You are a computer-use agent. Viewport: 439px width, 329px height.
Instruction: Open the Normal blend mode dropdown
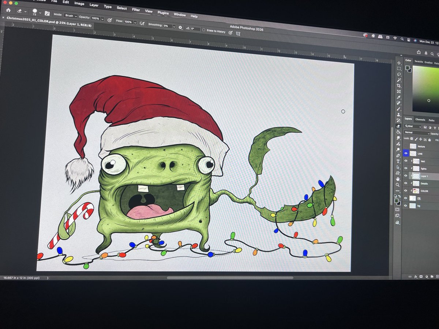[x=417, y=132]
